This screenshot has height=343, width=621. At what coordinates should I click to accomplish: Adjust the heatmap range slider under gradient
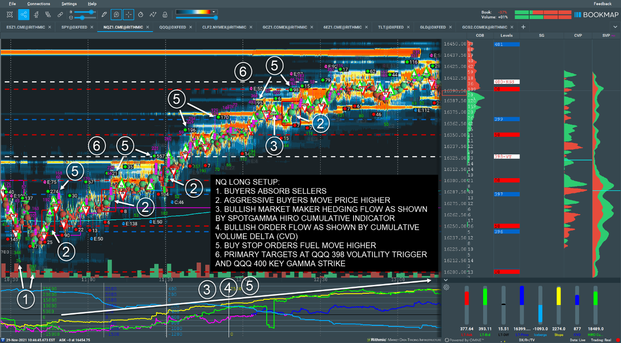(197, 18)
